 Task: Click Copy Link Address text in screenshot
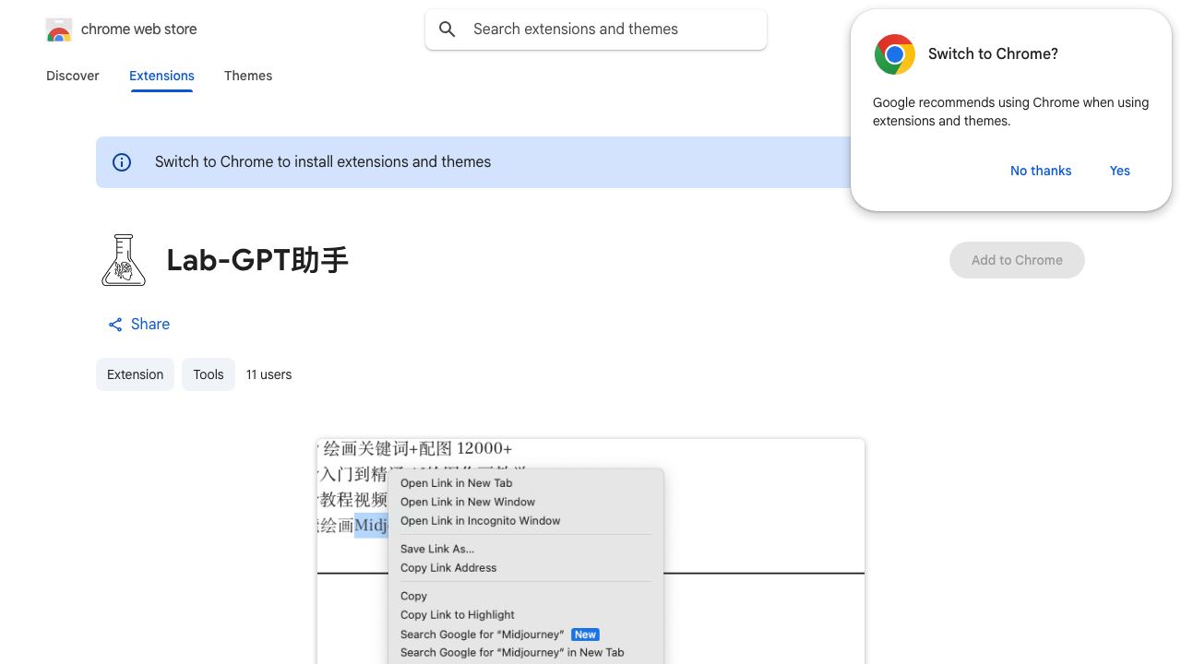[448, 568]
